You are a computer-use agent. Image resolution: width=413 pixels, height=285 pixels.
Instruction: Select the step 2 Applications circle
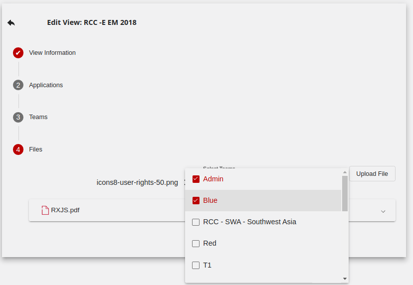click(18, 85)
